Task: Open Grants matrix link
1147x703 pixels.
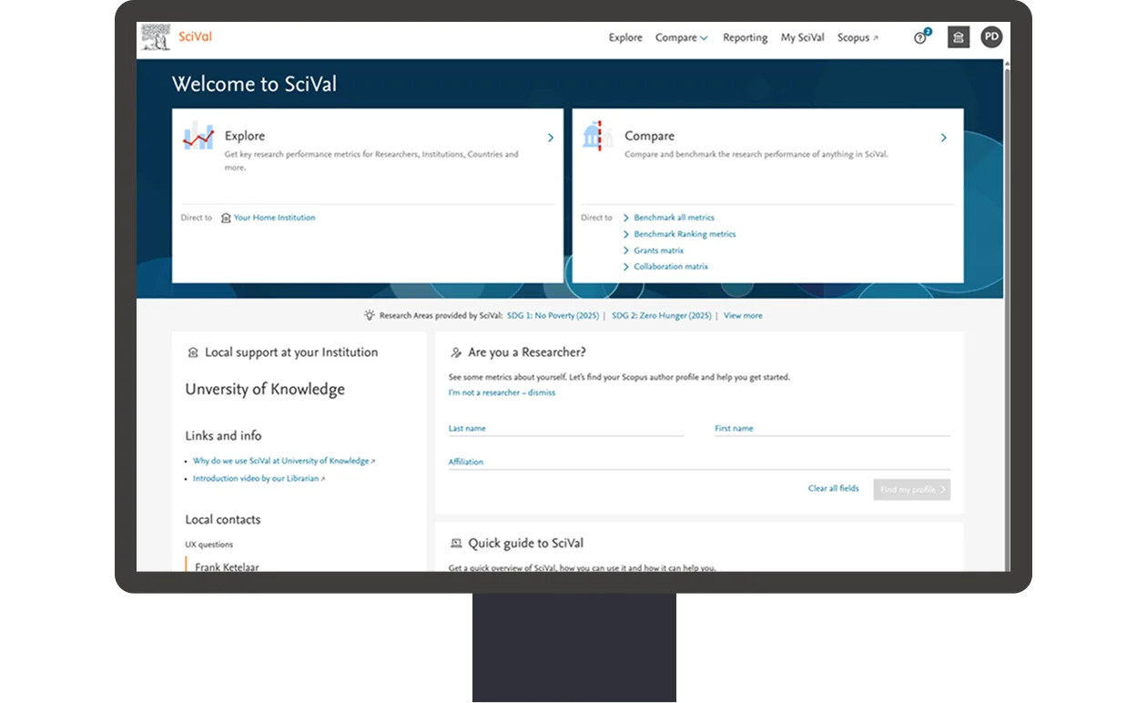Action: 658,250
